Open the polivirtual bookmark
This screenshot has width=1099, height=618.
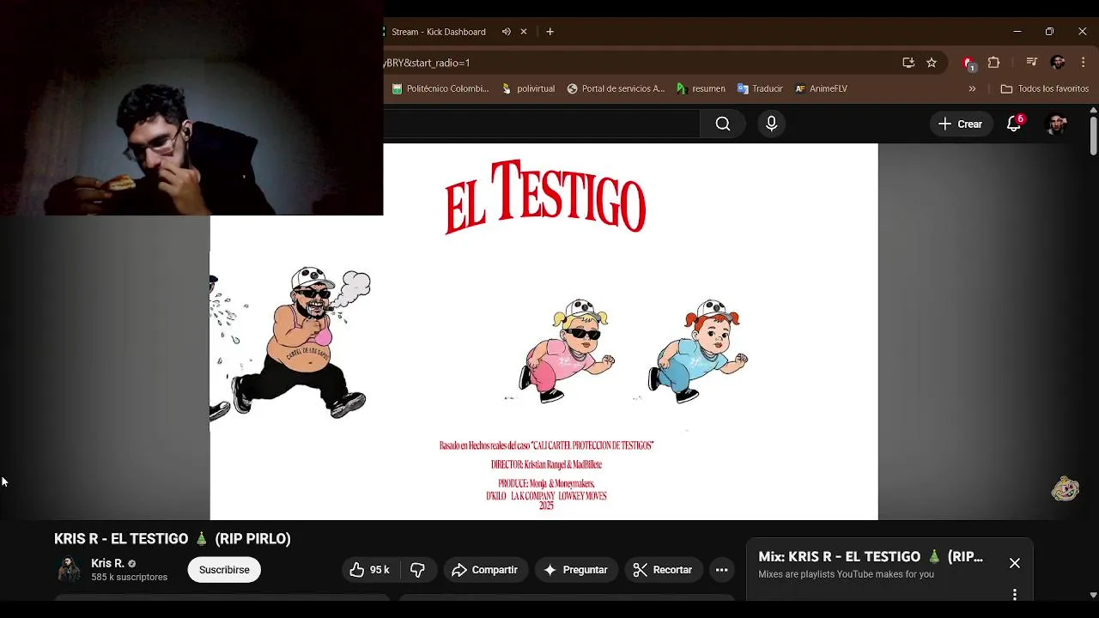point(528,88)
